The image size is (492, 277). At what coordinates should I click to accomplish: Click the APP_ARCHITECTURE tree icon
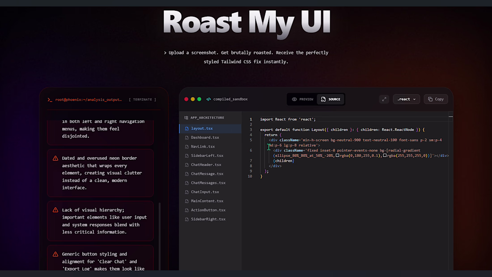[x=187, y=118]
